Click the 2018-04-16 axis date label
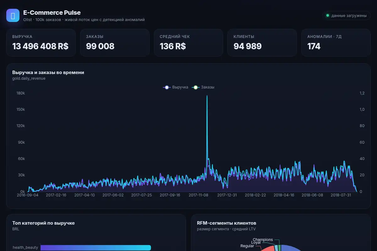 point(284,195)
